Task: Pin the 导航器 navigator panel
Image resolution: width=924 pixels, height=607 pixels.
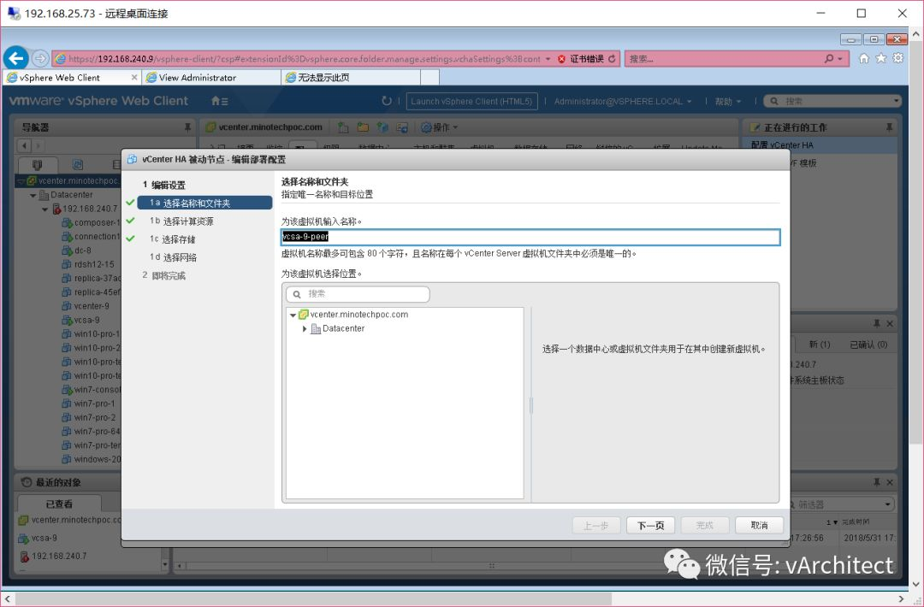Action: click(x=187, y=127)
